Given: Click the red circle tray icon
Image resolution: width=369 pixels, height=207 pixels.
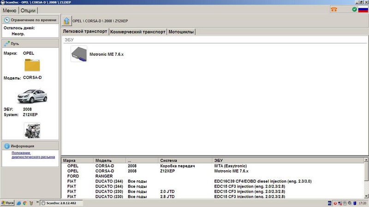Looking at the screenshot, I should tap(335, 203).
